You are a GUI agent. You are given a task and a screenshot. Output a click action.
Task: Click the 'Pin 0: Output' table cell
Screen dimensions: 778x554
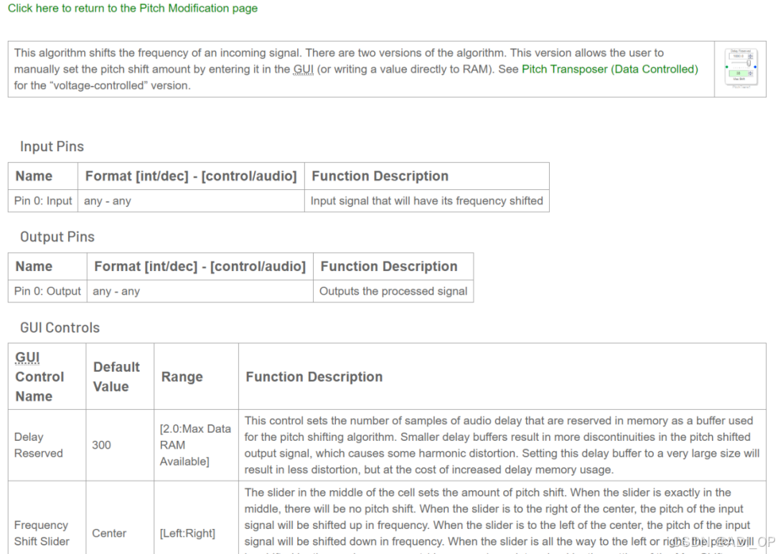[x=47, y=292]
